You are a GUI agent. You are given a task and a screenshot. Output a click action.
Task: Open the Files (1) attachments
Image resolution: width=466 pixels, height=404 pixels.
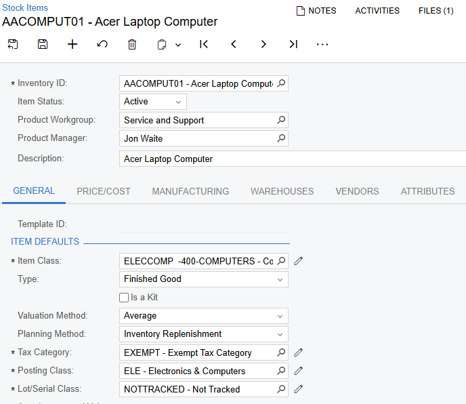(x=436, y=11)
